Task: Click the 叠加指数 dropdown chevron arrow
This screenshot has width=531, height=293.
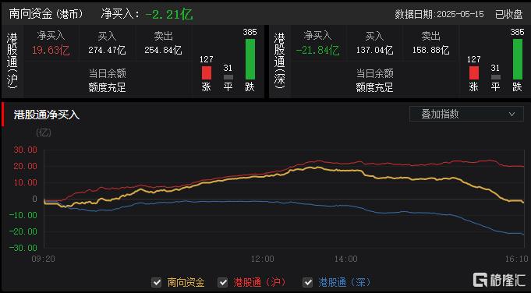Action: click(x=512, y=115)
